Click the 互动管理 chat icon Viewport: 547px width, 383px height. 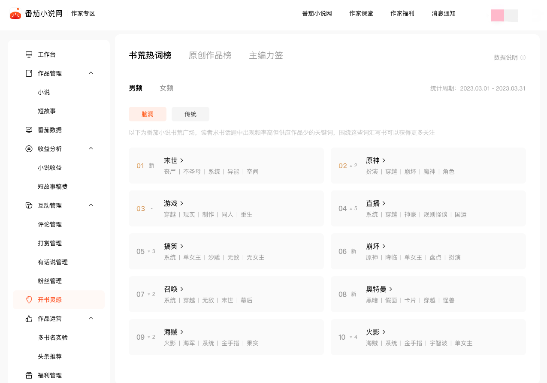point(29,205)
